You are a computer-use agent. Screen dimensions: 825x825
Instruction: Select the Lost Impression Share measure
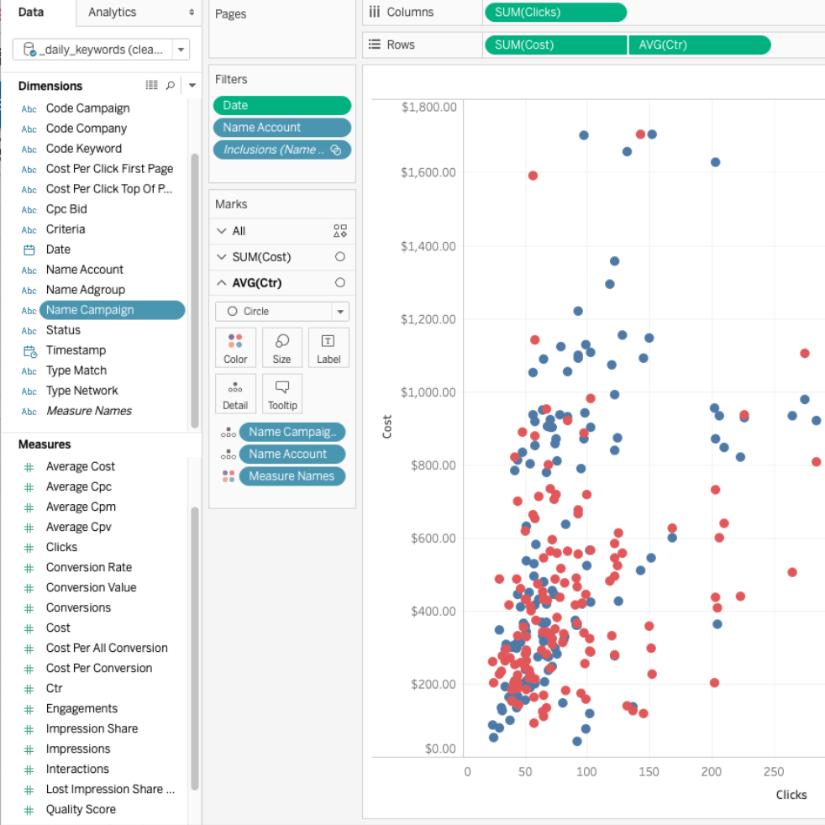coord(110,789)
